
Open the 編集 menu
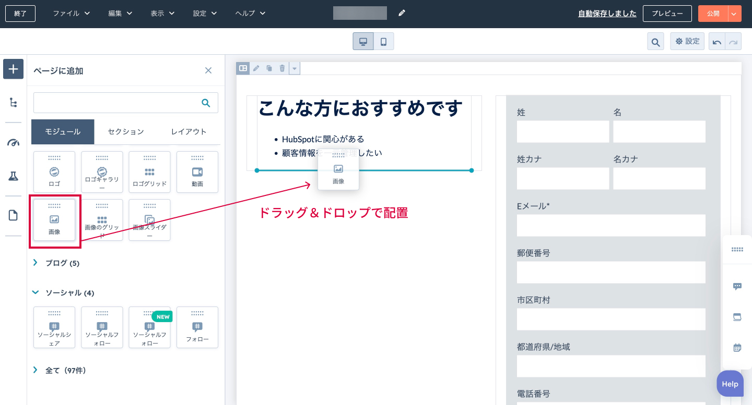120,14
